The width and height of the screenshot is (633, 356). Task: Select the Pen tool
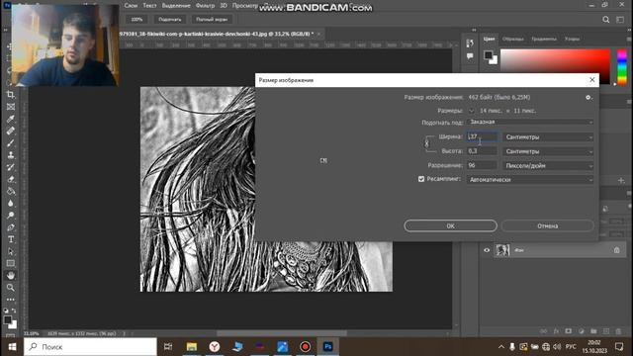(x=11, y=227)
